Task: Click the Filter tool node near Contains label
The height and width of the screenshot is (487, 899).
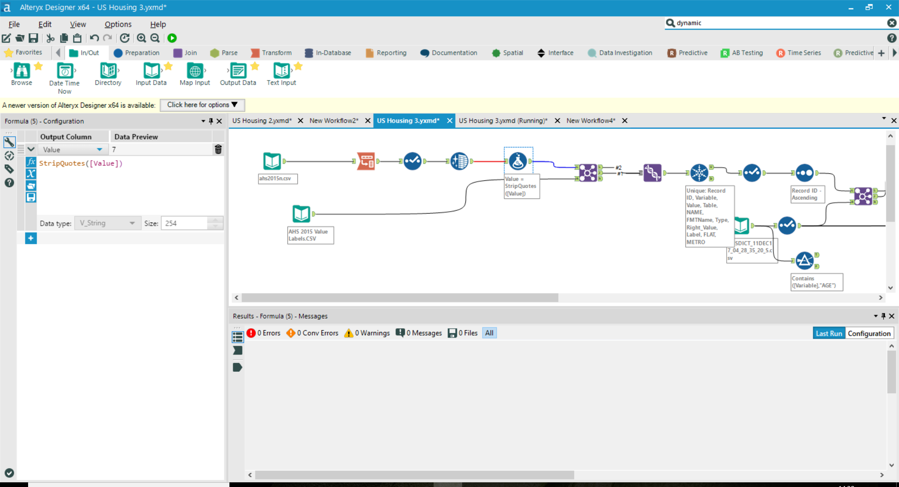Action: coord(804,260)
